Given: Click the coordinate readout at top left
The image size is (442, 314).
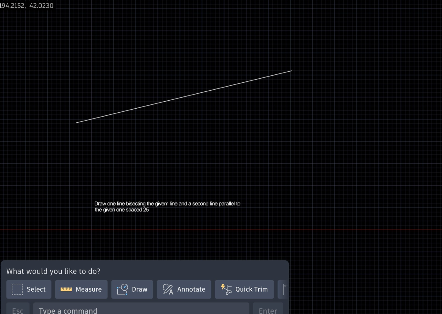Looking at the screenshot, I should tap(27, 6).
